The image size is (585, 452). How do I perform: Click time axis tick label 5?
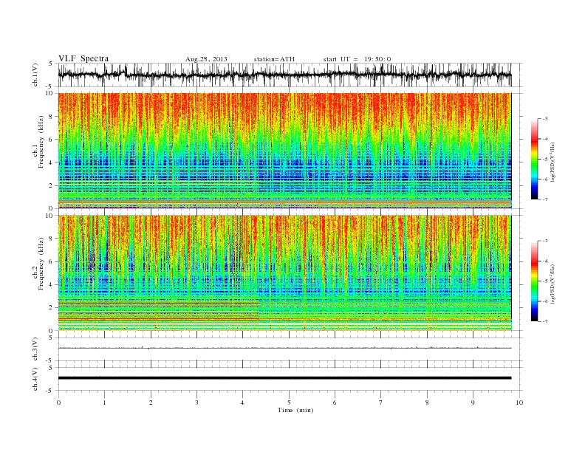coord(289,403)
